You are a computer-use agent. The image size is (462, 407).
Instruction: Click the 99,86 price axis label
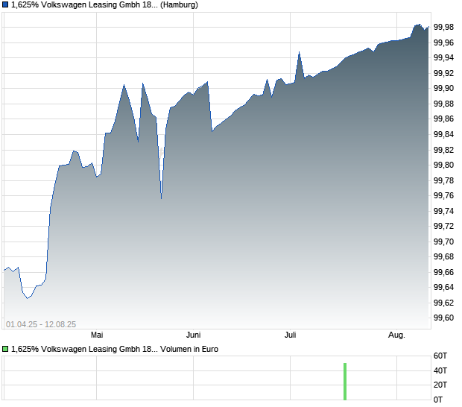pyautogui.click(x=443, y=119)
